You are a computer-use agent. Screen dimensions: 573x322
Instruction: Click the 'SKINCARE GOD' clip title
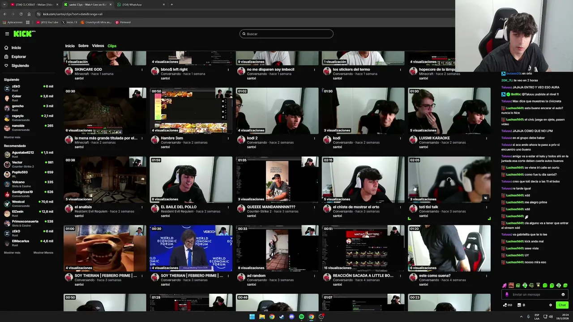point(88,69)
